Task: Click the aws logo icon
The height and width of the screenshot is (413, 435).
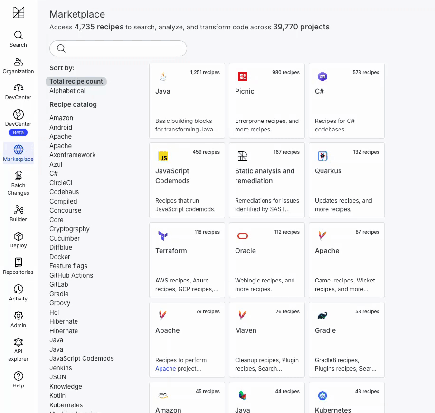Action: coord(163,394)
